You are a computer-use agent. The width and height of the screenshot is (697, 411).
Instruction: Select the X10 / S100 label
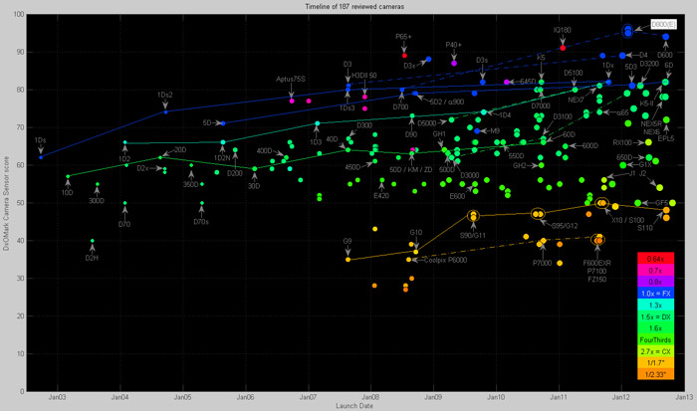tap(627, 220)
